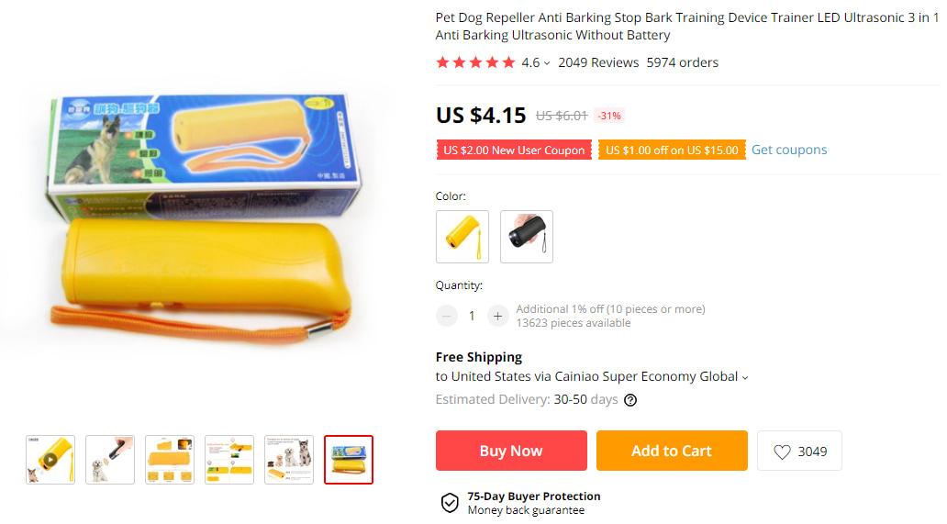View the boxed product thumbnail
Viewport: 947px width, 524px height.
point(349,460)
